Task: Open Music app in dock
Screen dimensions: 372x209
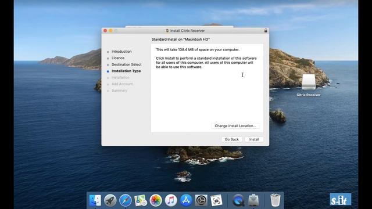Action: [x=171, y=200]
